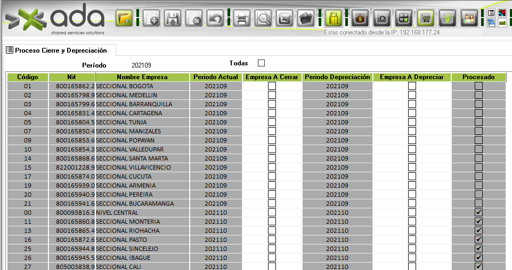Click the save diskette icon
This screenshot has width=512, height=270.
pos(173,19)
